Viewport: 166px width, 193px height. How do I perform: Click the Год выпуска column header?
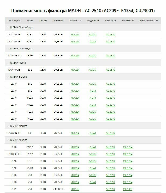14,21
